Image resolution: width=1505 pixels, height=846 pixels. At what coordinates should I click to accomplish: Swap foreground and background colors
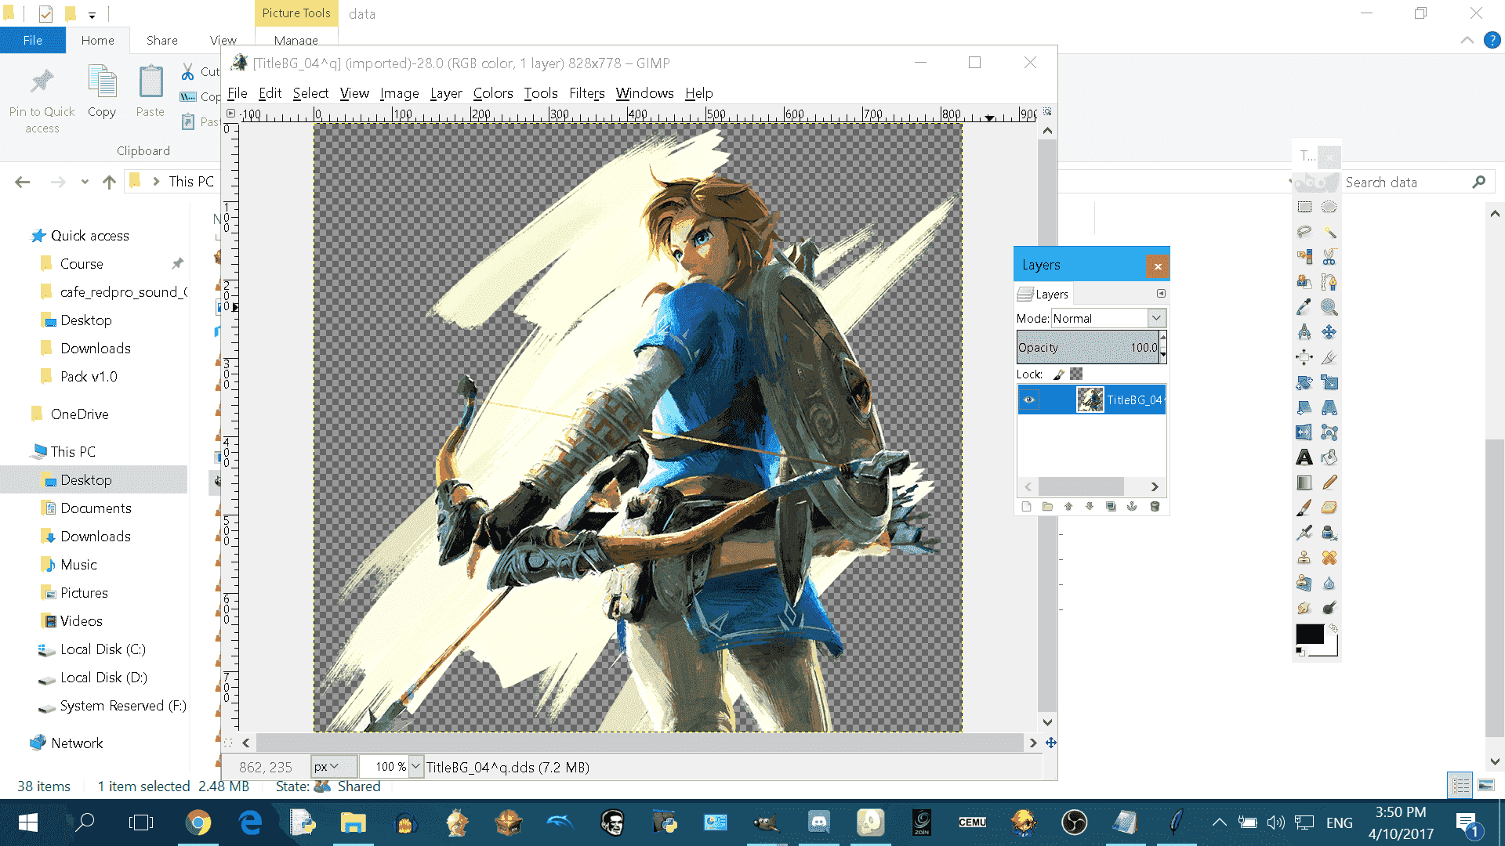pos(1333,629)
